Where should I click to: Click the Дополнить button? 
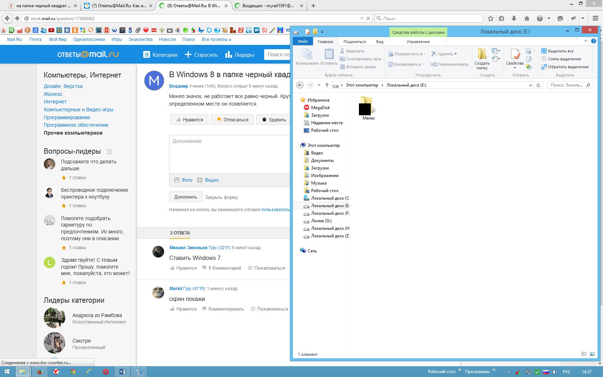(186, 197)
